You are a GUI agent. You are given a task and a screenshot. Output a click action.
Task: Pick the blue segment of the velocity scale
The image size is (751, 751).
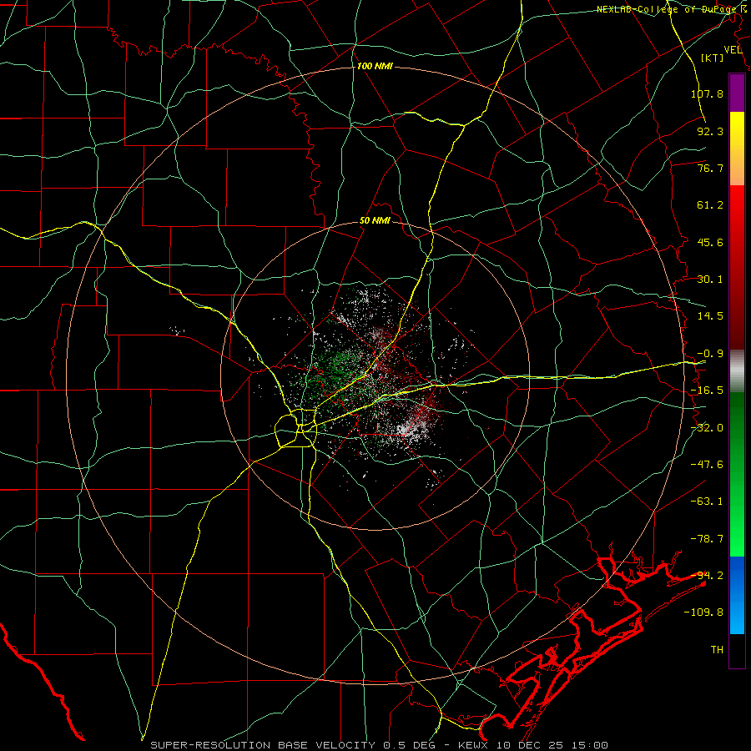tap(737, 595)
